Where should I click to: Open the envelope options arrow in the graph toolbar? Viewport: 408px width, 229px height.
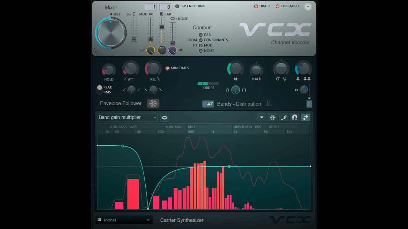(262, 117)
